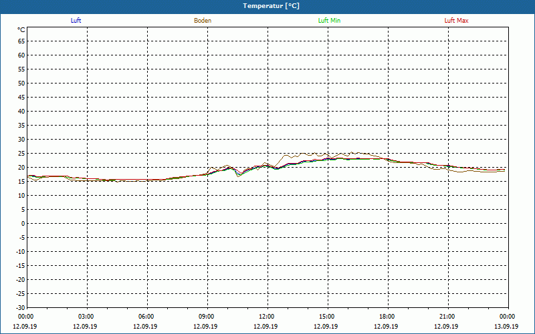The width and height of the screenshot is (535, 334).
Task: Click the 55 y-axis label
Action: 21,69
